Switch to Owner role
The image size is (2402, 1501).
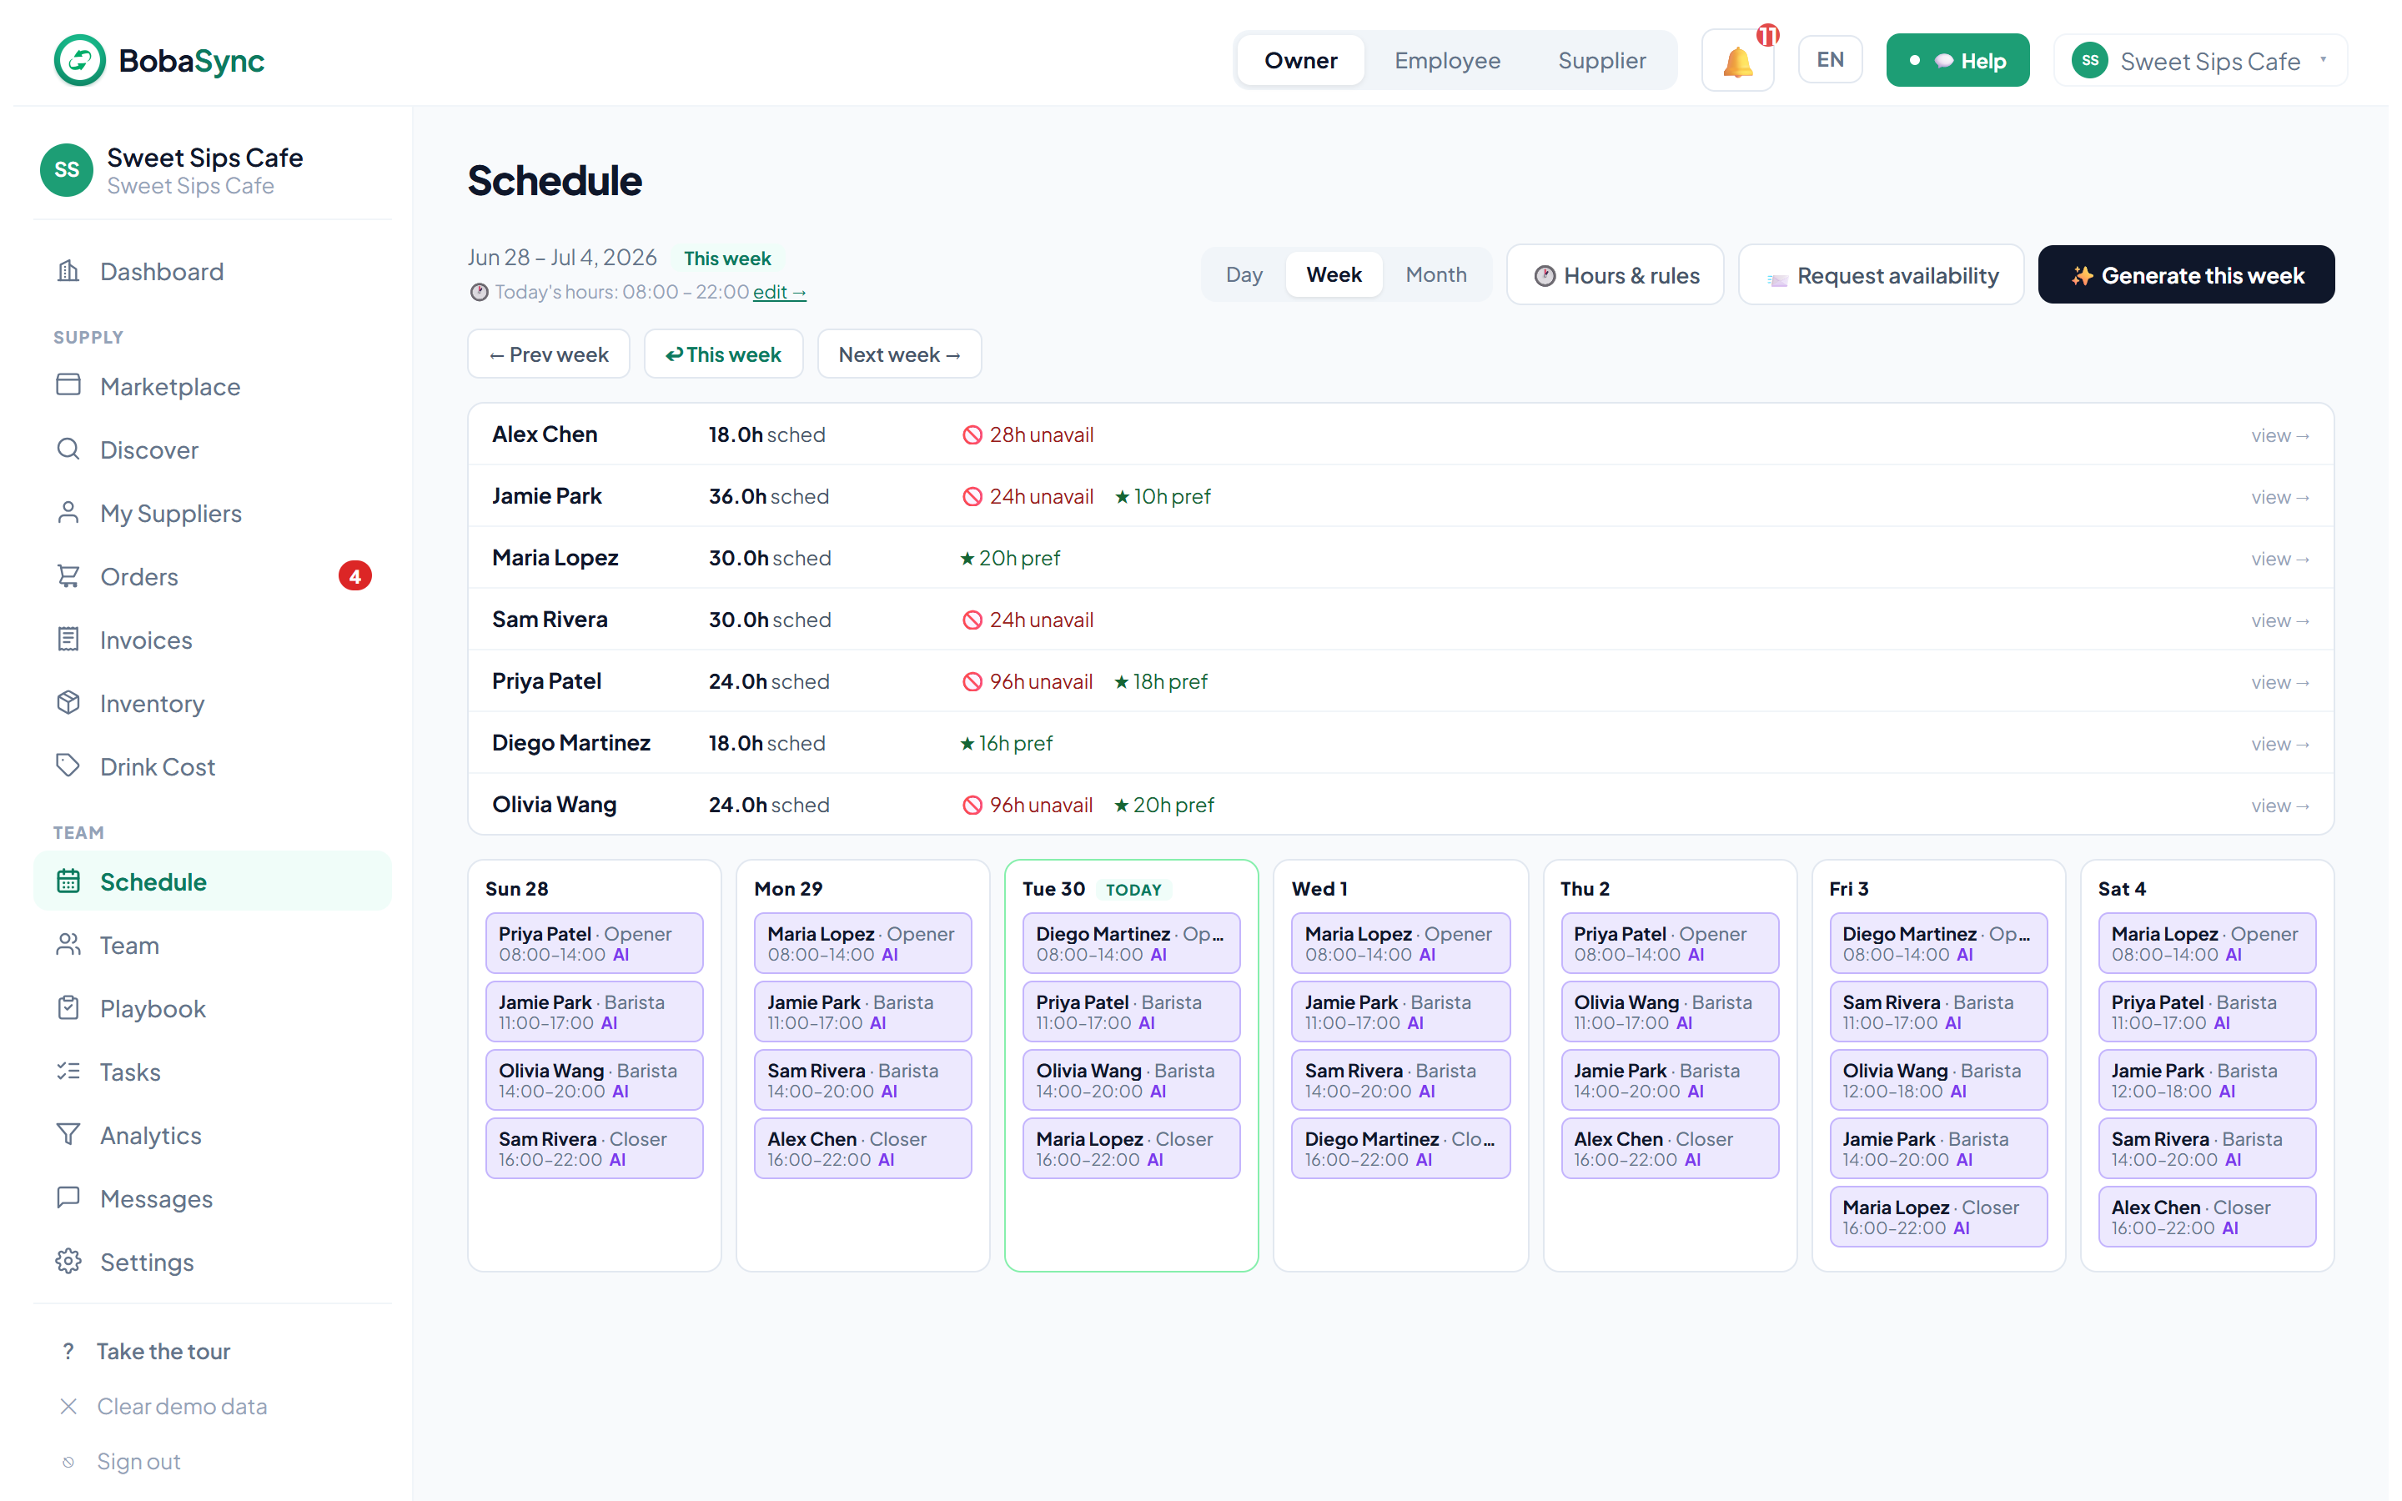coord(1300,61)
